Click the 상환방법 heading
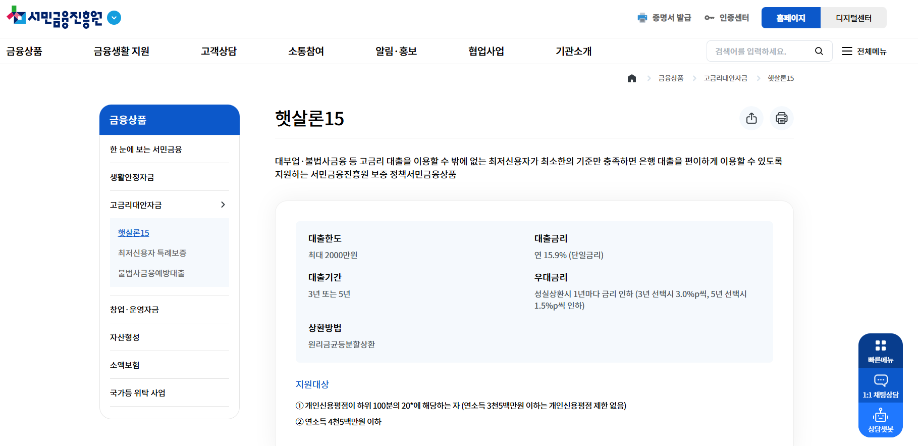 (325, 328)
